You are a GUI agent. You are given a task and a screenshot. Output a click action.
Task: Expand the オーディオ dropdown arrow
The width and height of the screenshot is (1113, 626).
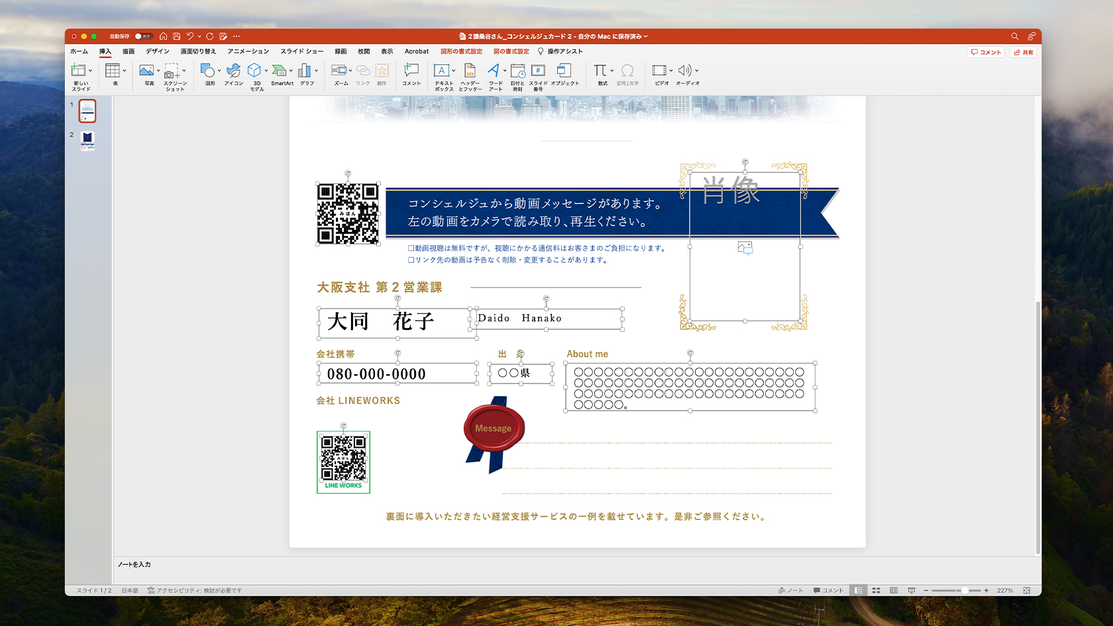point(697,71)
